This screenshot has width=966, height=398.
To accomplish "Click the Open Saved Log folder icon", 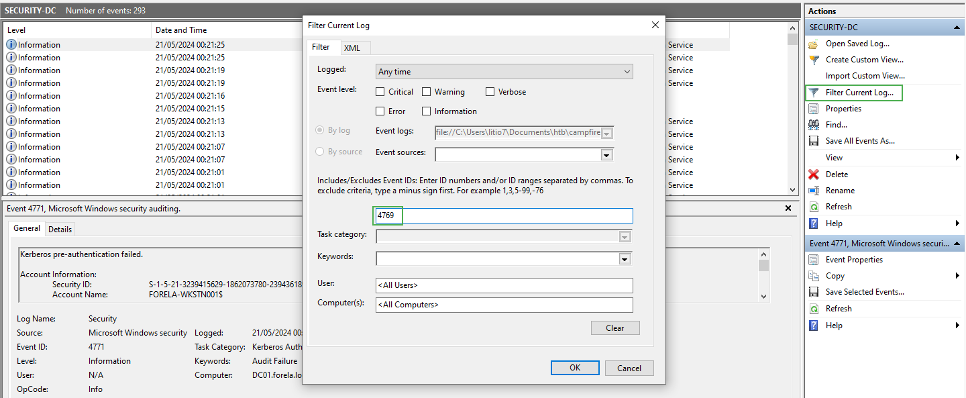I will point(814,44).
